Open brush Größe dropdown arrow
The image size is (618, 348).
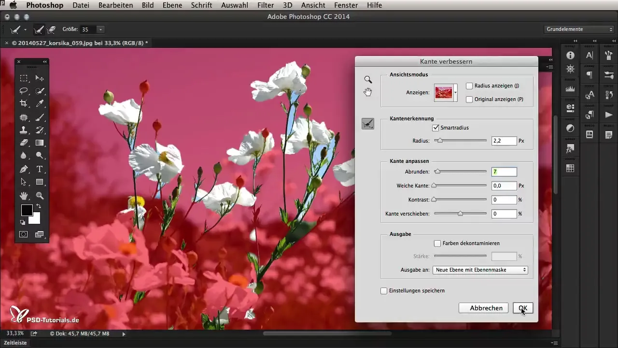[x=100, y=29]
